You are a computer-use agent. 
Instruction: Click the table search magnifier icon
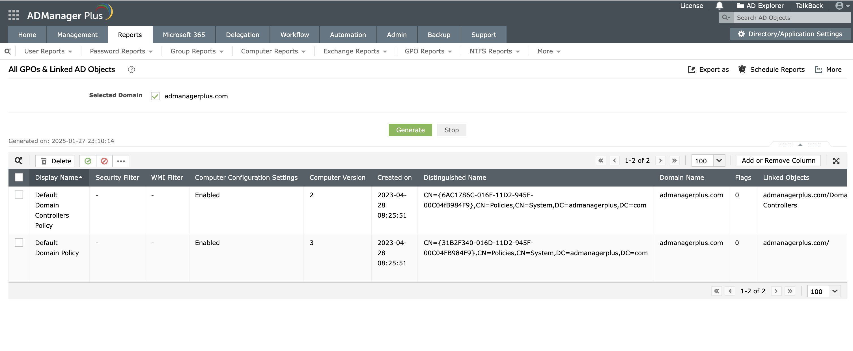tap(18, 161)
